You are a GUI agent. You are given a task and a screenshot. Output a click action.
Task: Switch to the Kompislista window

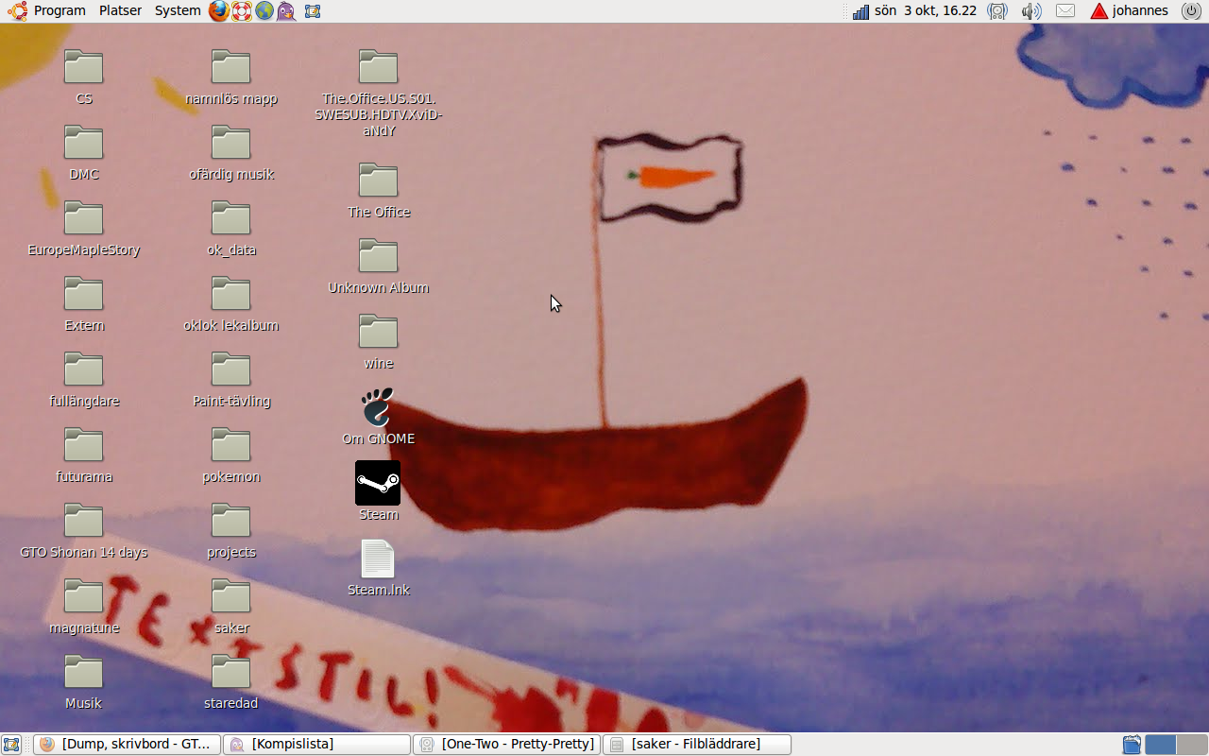click(x=316, y=745)
